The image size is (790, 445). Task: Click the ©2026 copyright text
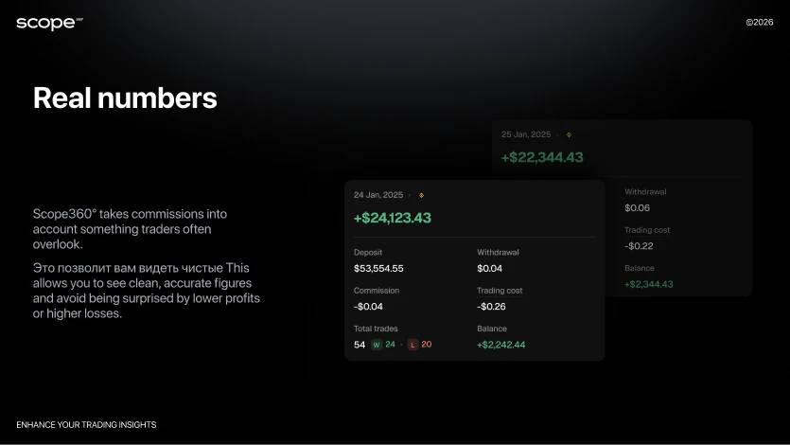[759, 22]
